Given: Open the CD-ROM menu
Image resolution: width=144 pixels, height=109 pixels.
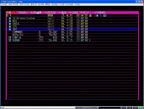Looking at the screenshot, I should point(41,4).
